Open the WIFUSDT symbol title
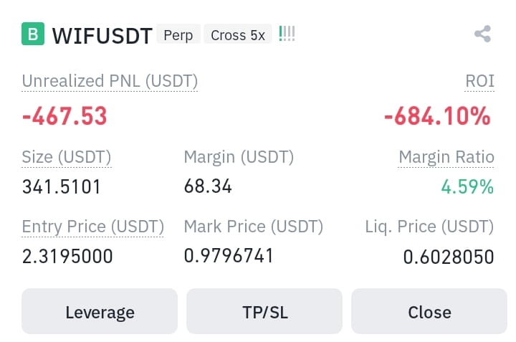This screenshot has width=516, height=342. [102, 35]
